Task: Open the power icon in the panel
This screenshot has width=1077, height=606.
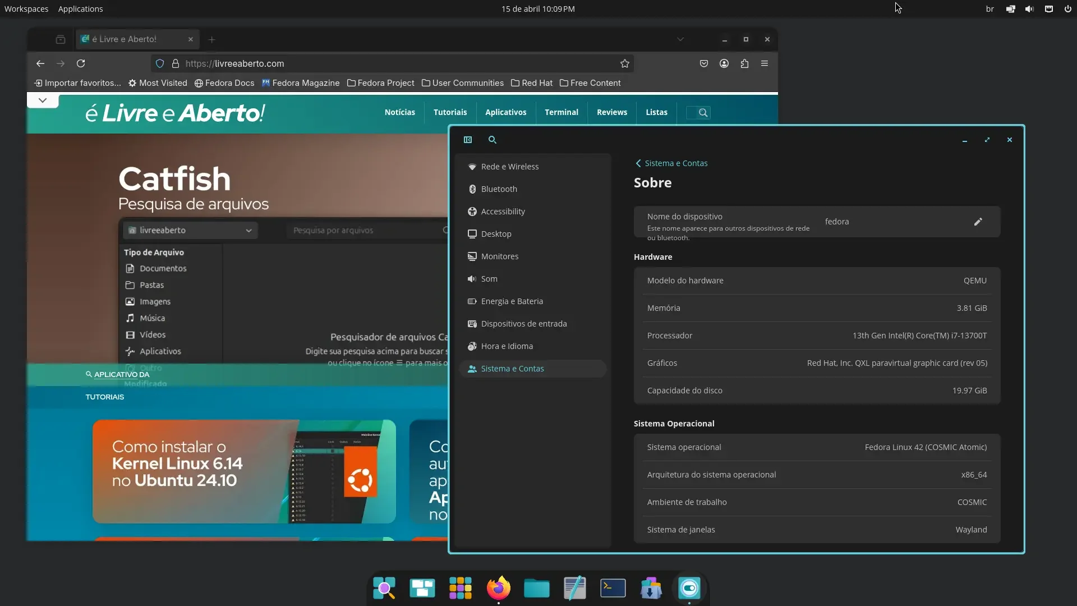Action: (x=1067, y=9)
